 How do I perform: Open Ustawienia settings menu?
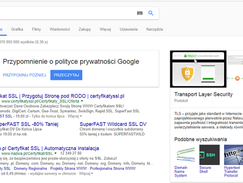(x=129, y=29)
